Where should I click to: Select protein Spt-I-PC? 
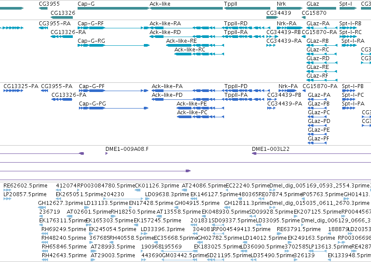coord(353,95)
